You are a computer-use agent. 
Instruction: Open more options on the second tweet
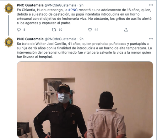pos(151,39)
